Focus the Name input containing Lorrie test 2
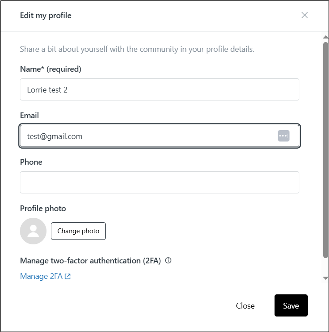 [159, 89]
